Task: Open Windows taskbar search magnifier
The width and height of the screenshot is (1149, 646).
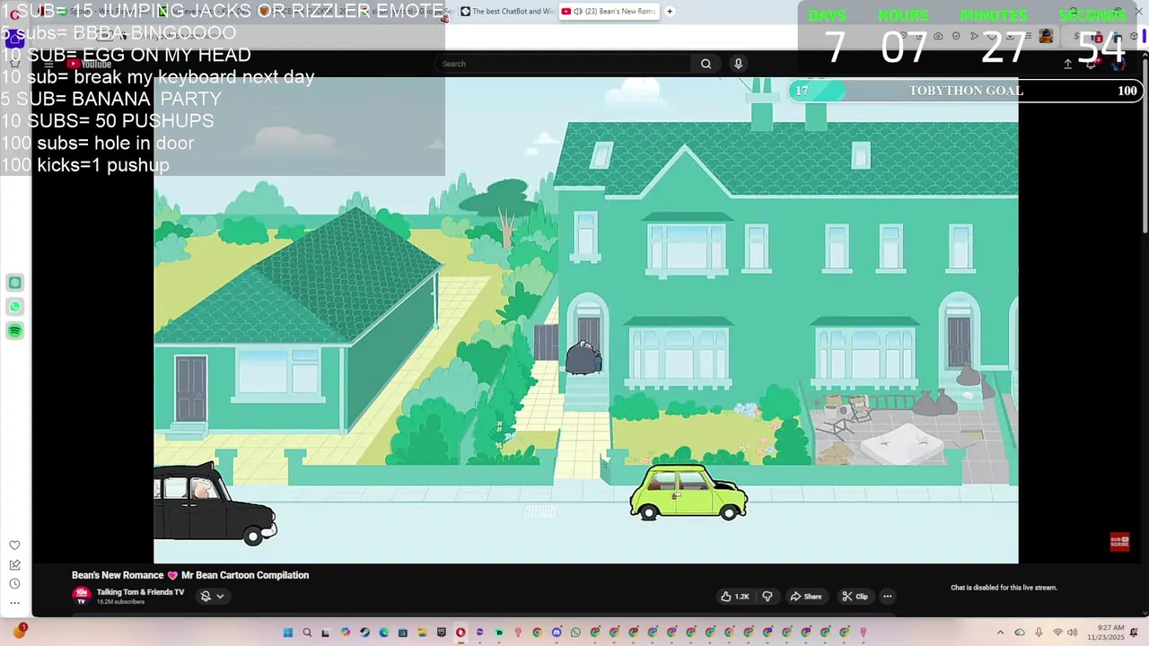Action: click(x=307, y=633)
